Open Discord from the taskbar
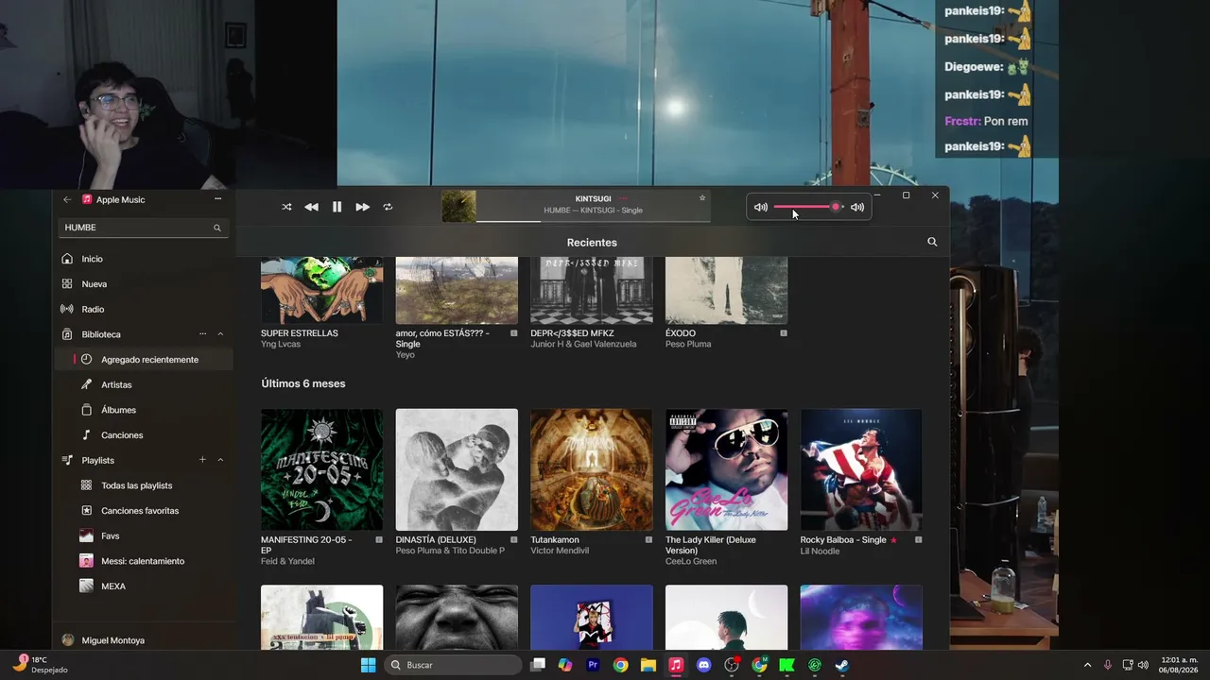Screen dimensions: 1210x680 (703, 665)
